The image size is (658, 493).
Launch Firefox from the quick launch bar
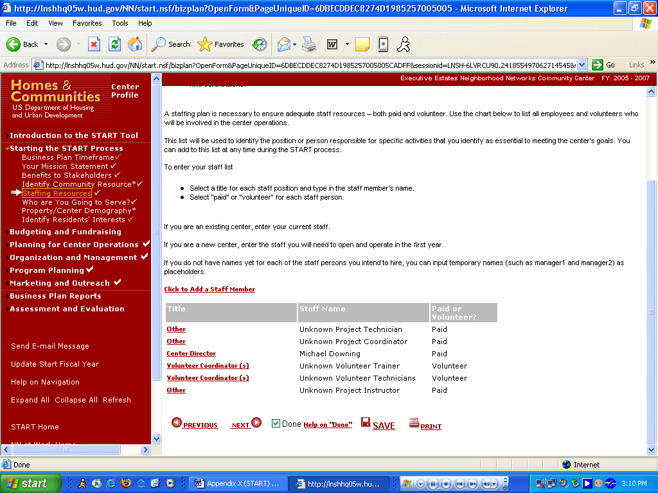tap(125, 483)
